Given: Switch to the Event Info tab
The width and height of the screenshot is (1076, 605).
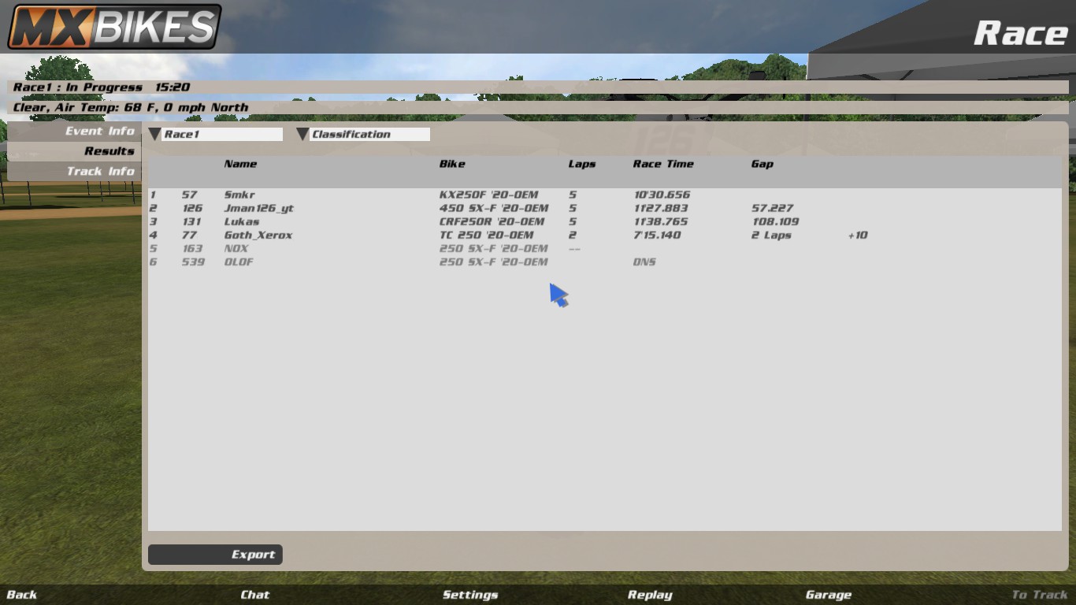Looking at the screenshot, I should (x=74, y=131).
